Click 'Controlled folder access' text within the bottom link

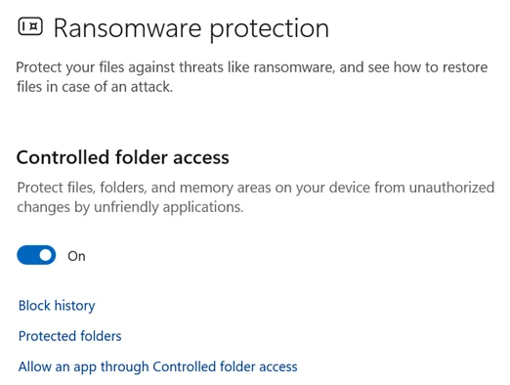pyautogui.click(x=225, y=366)
